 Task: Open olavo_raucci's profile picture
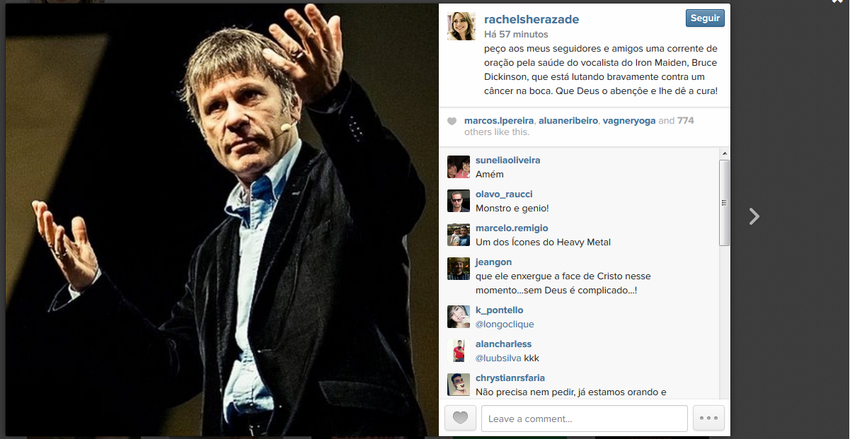click(x=459, y=201)
